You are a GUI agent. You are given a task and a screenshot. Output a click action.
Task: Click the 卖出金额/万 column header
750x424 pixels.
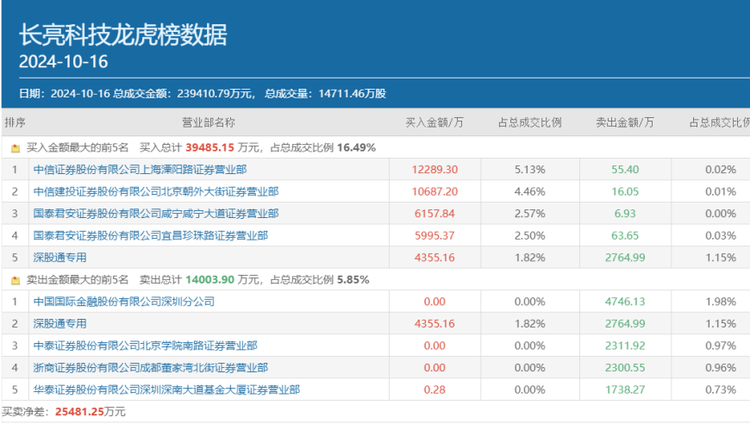[x=625, y=123]
